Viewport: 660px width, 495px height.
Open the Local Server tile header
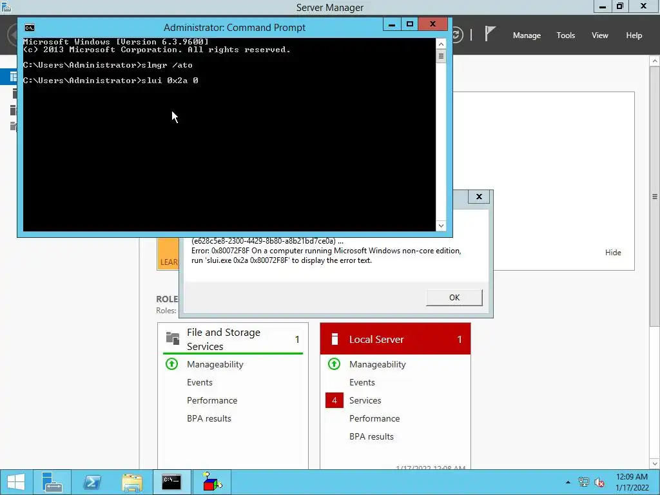pyautogui.click(x=395, y=339)
